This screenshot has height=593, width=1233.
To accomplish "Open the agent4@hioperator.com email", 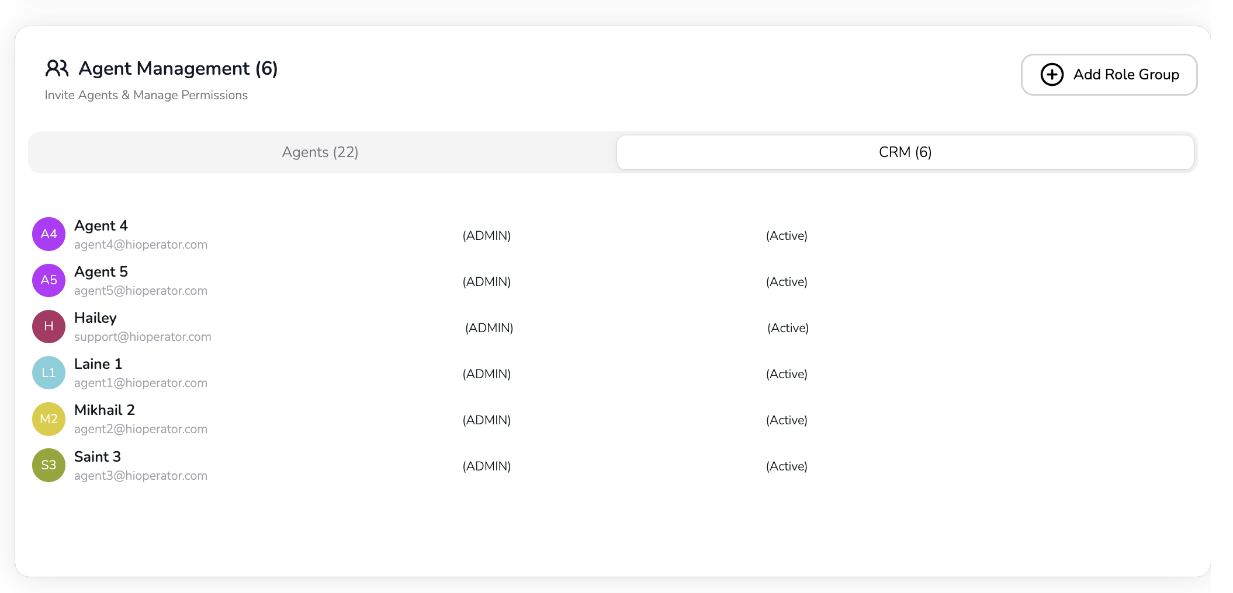I will pyautogui.click(x=141, y=245).
